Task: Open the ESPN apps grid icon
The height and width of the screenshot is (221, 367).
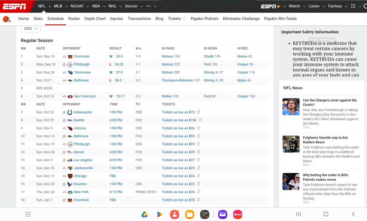Action: tap(353, 6)
